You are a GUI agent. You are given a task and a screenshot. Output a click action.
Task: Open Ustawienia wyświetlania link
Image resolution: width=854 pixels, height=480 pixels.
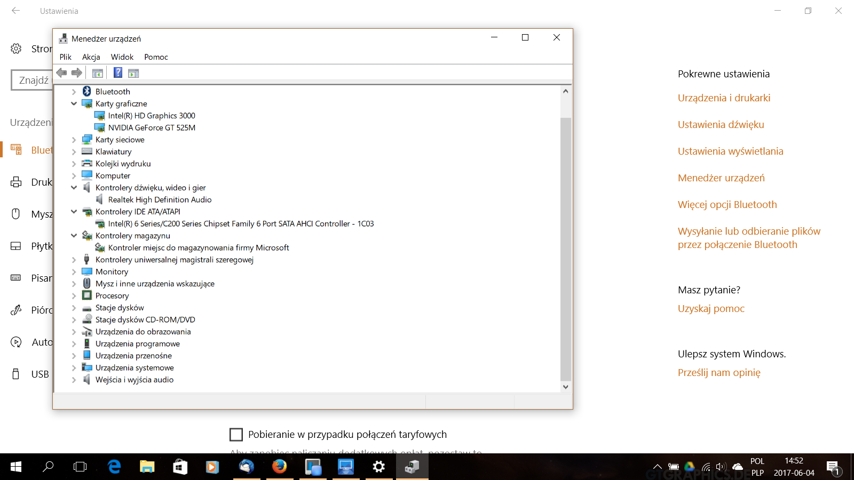pos(730,151)
